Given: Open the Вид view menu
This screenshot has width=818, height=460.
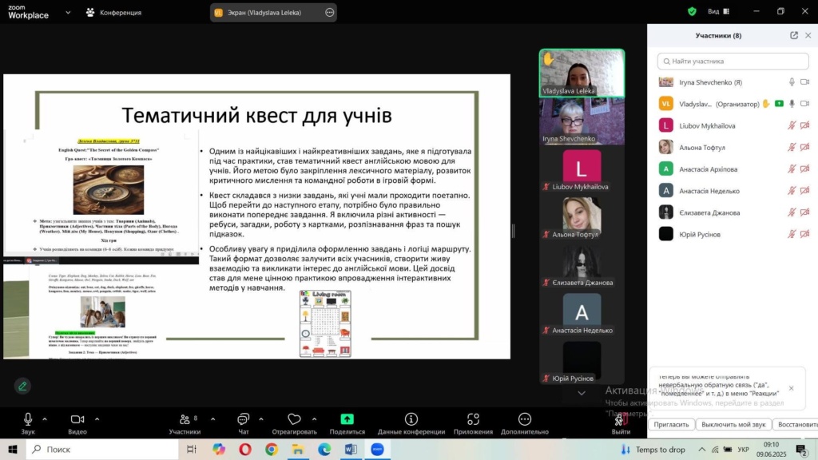Looking at the screenshot, I should [718, 11].
